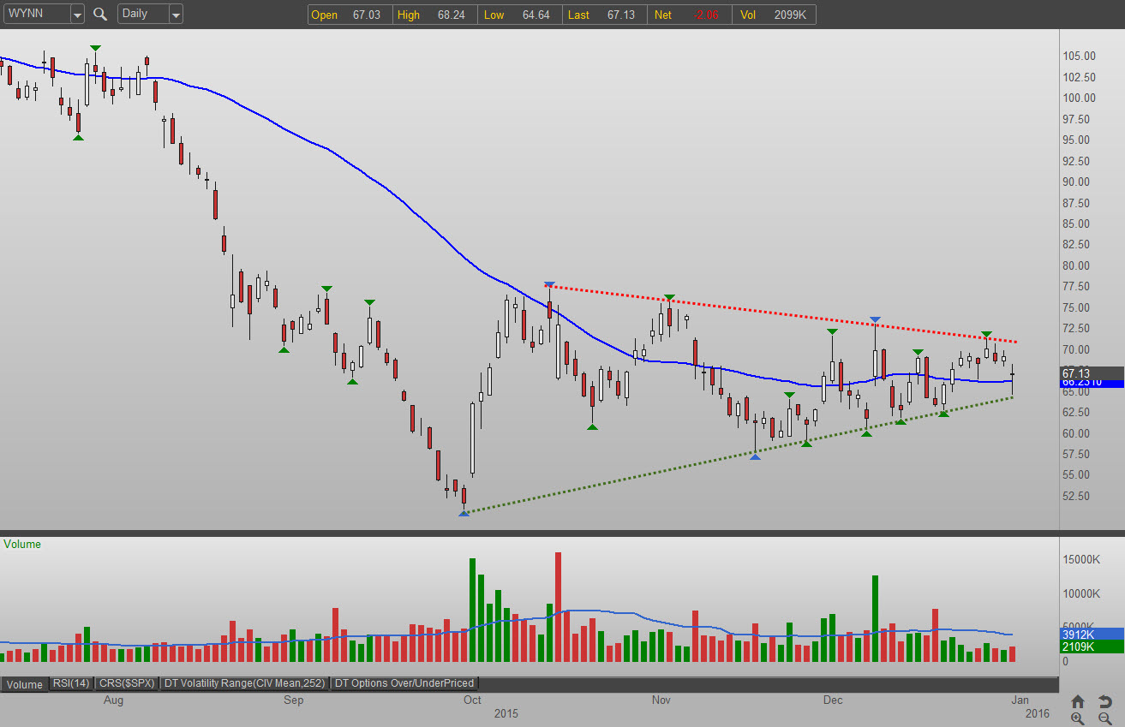
Task: Zoom out of the chart
Action: pyautogui.click(x=1105, y=718)
